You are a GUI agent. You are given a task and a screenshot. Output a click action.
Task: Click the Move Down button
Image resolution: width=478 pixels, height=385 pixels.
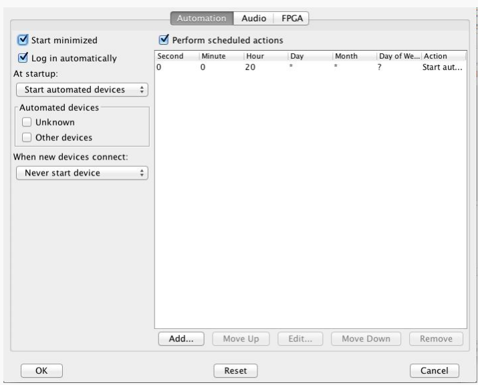click(366, 339)
